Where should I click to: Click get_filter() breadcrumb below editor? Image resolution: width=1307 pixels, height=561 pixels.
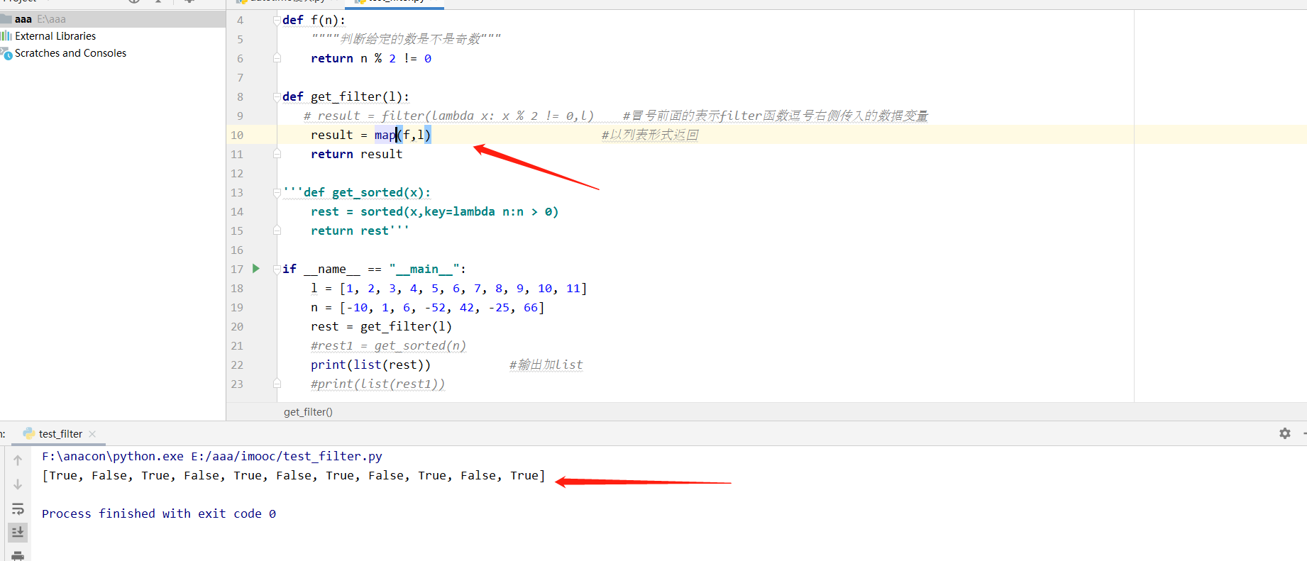coord(308,412)
